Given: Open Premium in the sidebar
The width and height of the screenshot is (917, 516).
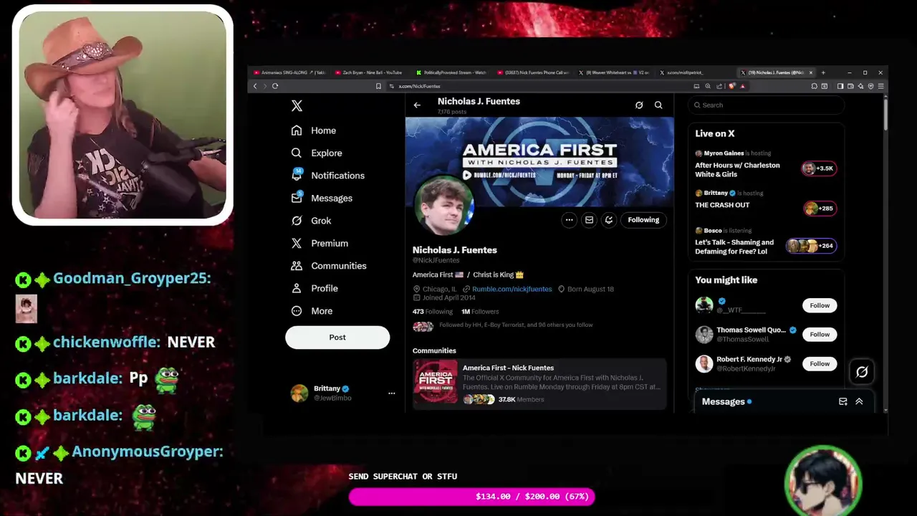Looking at the screenshot, I should coord(320,243).
